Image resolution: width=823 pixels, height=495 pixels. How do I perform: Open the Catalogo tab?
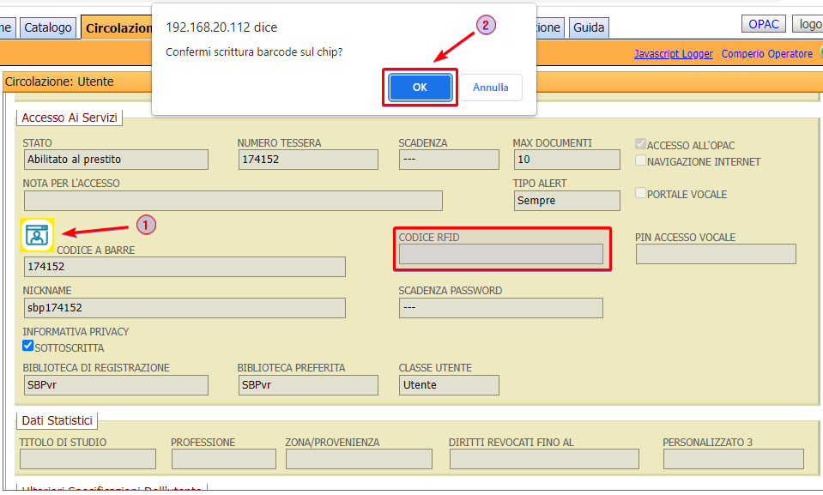coord(48,27)
